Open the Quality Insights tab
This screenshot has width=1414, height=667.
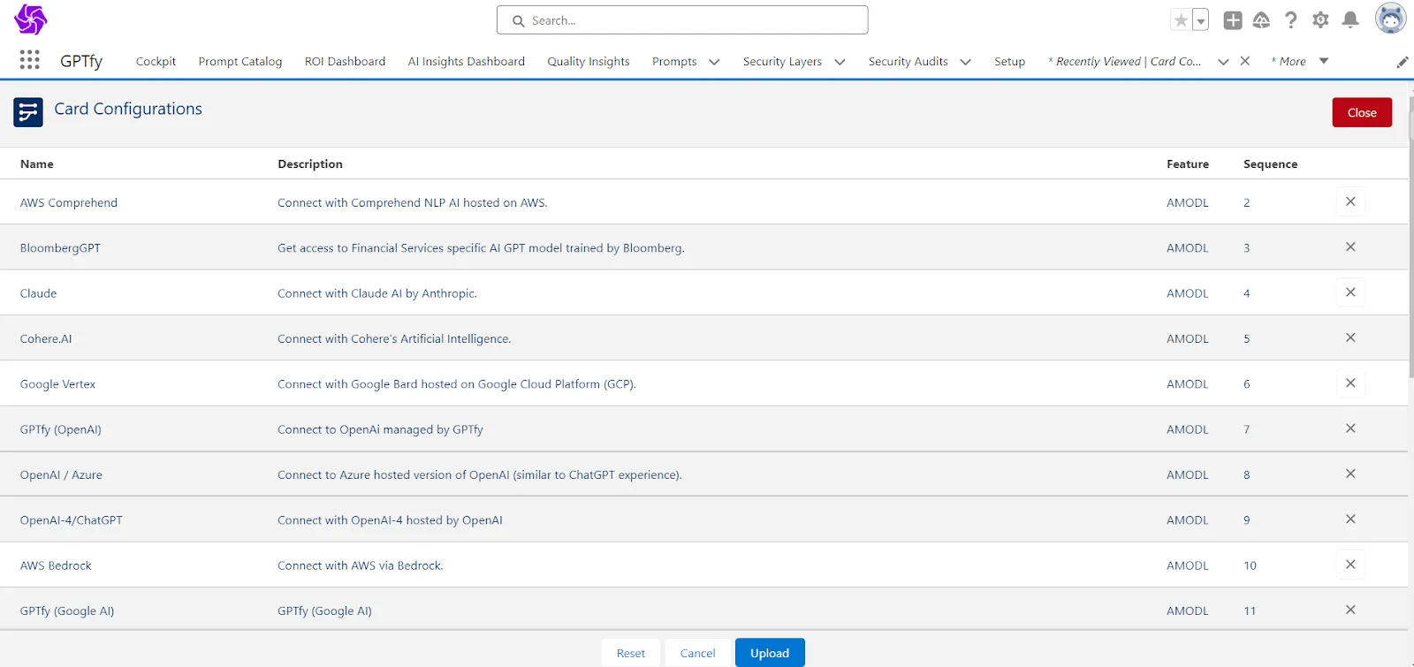click(x=589, y=61)
